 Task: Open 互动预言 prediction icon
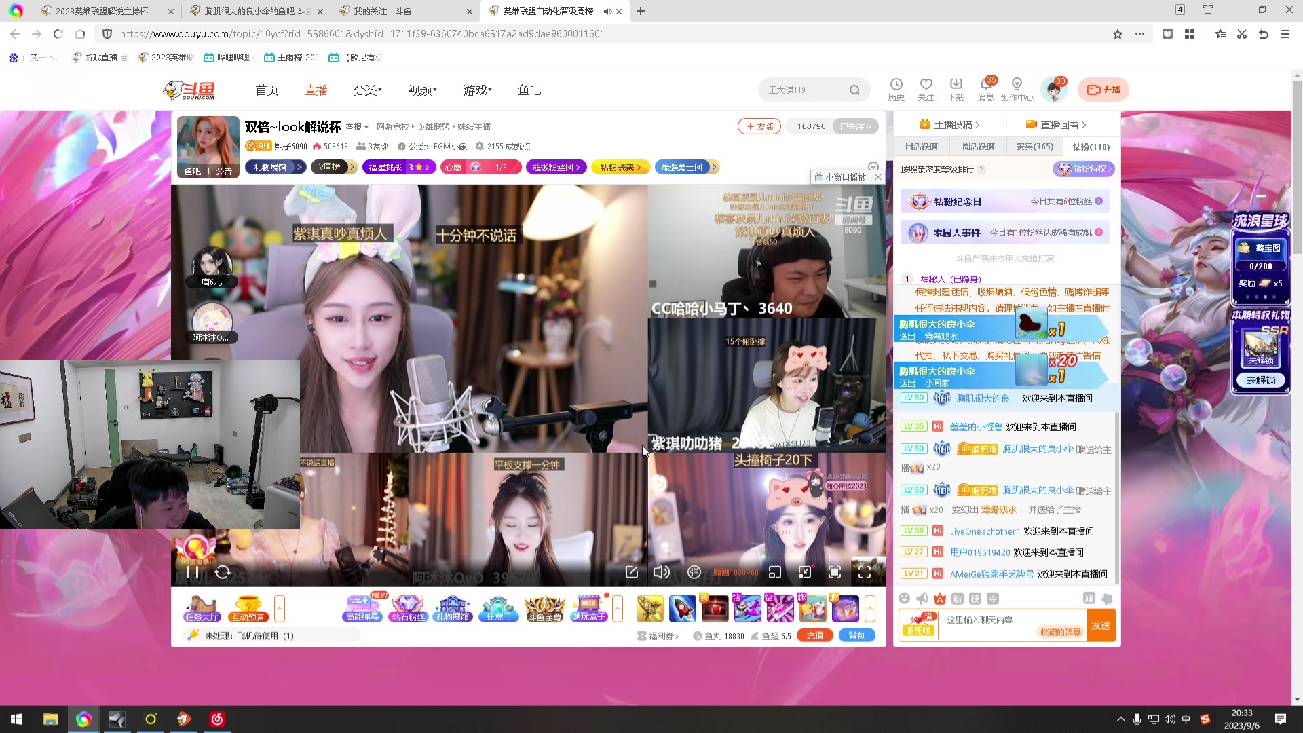(248, 608)
